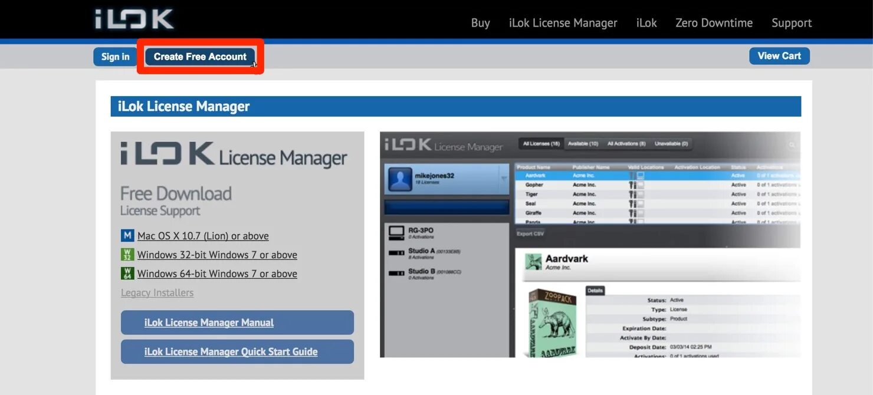This screenshot has width=873, height=395.
Task: Click the Sign in button
Action: 115,57
